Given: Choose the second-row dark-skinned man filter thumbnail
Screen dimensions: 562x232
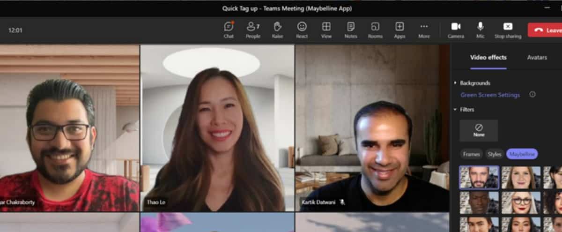Looking at the screenshot, I should click(479, 202).
